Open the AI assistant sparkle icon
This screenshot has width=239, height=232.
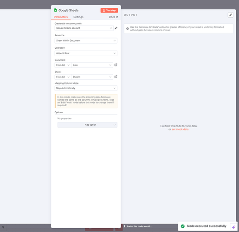coord(233,227)
